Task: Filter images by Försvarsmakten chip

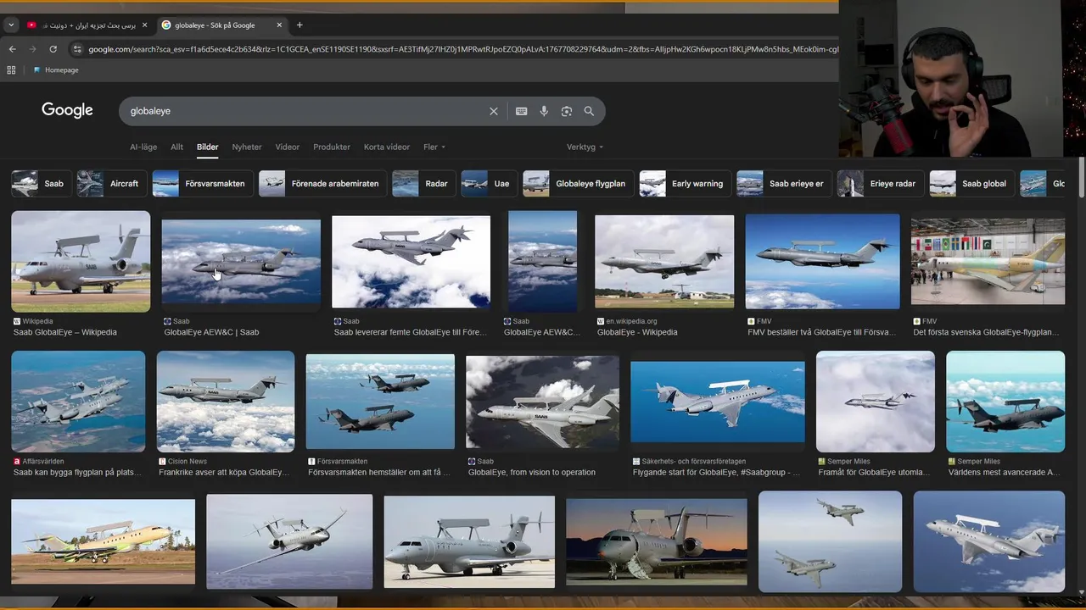Action: click(202, 183)
